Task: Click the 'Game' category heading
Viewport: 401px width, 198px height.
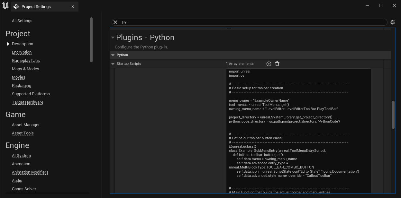Action: pyautogui.click(x=15, y=115)
